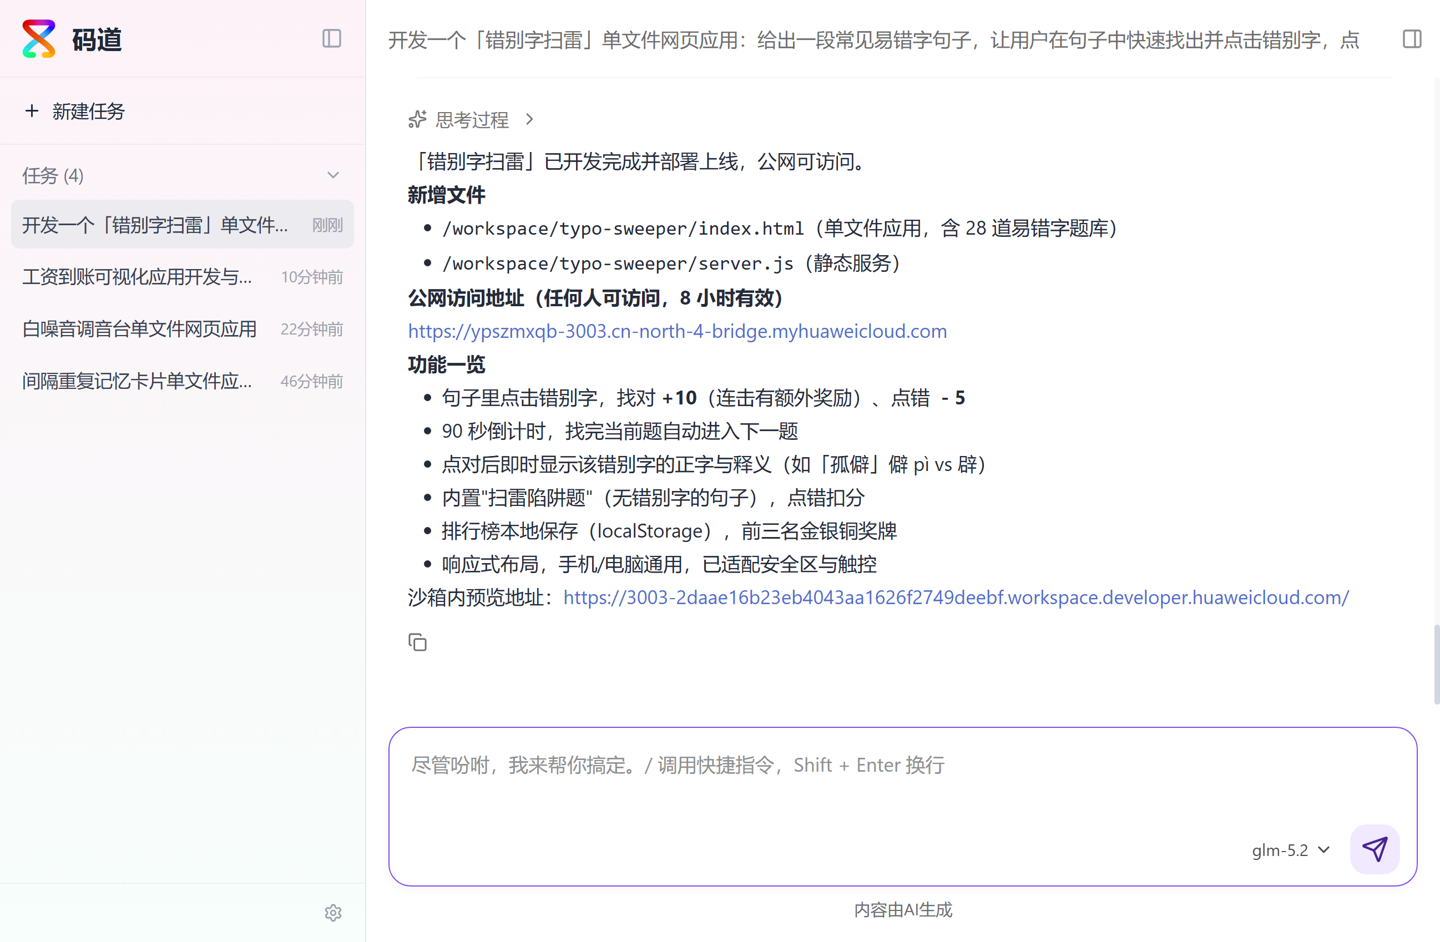This screenshot has height=942, width=1440.
Task: Click the 任务 (4) section header
Action: coord(182,175)
